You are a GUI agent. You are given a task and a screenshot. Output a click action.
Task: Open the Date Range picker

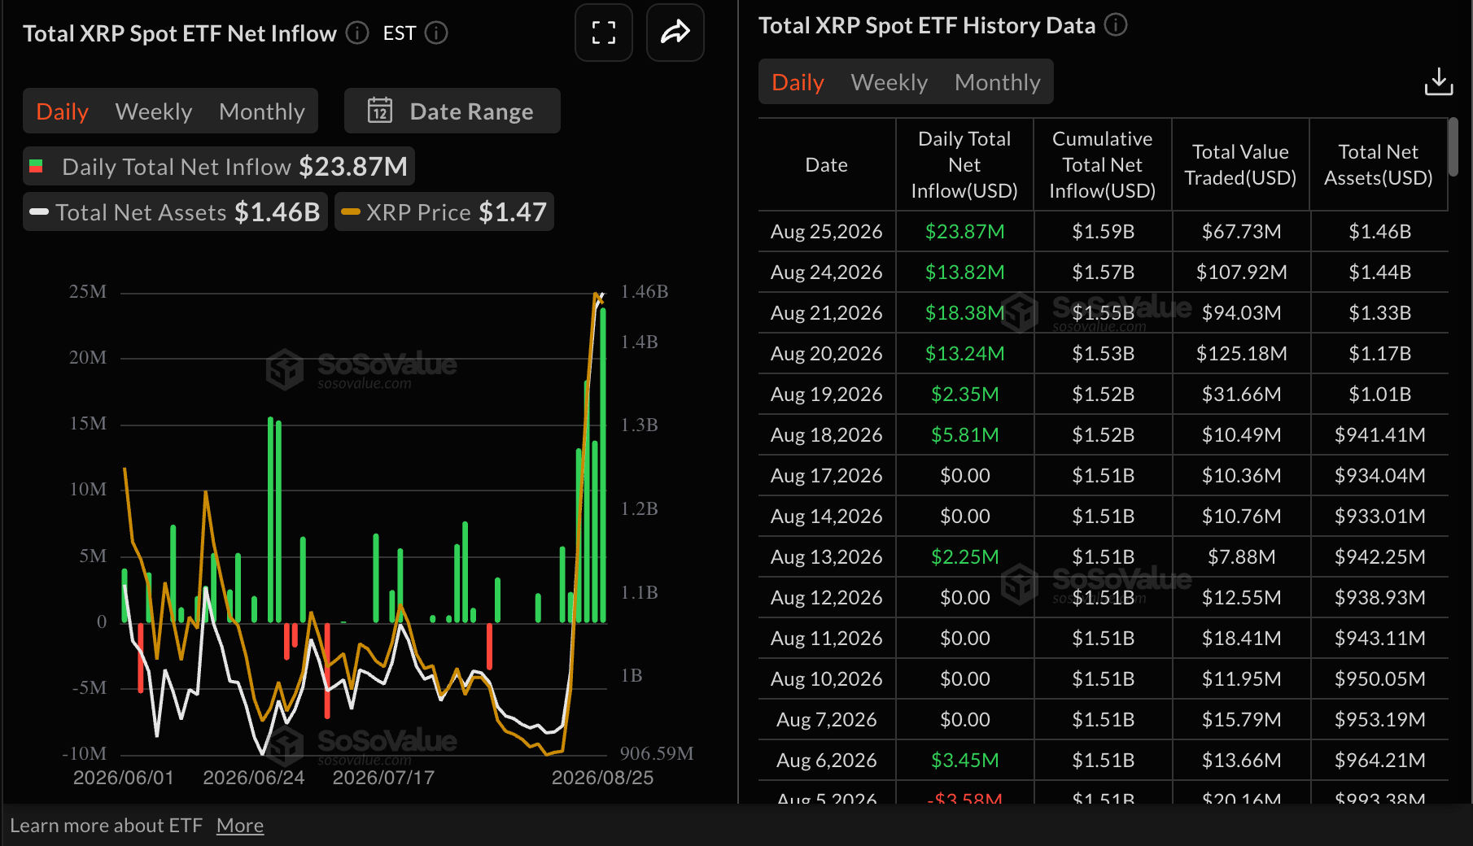pyautogui.click(x=452, y=111)
